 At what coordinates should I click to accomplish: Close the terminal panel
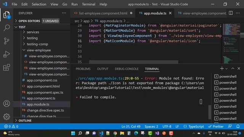click(239, 68)
